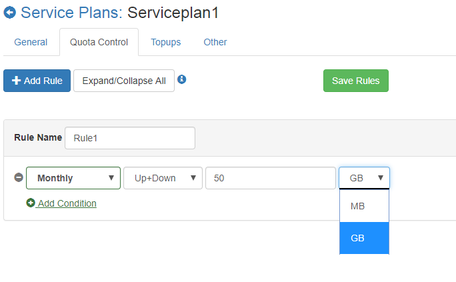Click the Service Plans breadcrumb heading link

71,13
